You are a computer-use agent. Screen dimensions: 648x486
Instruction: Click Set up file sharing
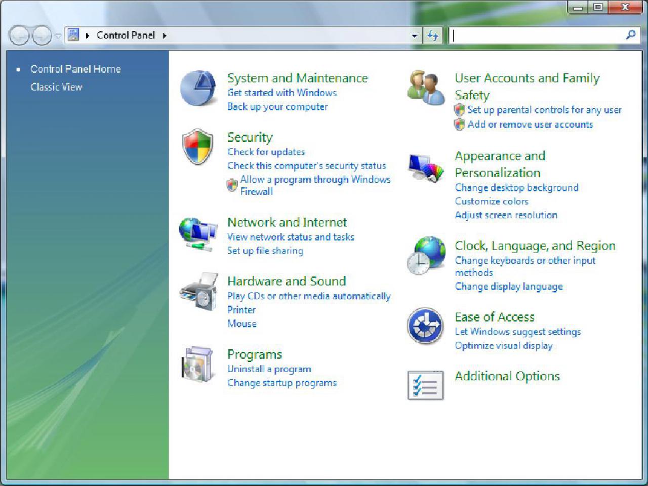(x=265, y=251)
